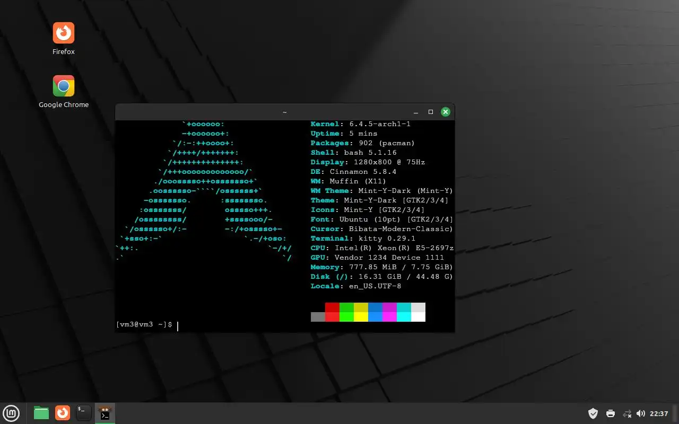Click the Cursor Bibata-Modern-Classic line
This screenshot has height=424, width=679.
coord(382,229)
